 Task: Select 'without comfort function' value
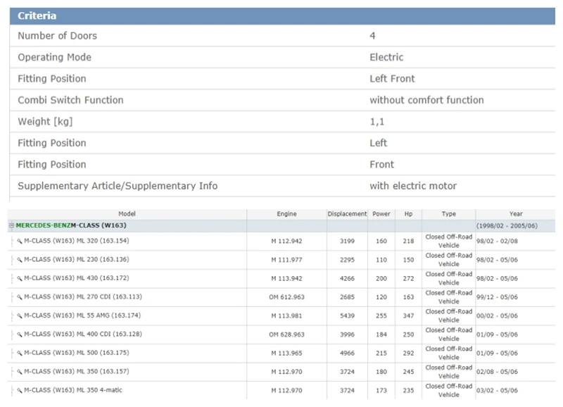click(x=426, y=100)
